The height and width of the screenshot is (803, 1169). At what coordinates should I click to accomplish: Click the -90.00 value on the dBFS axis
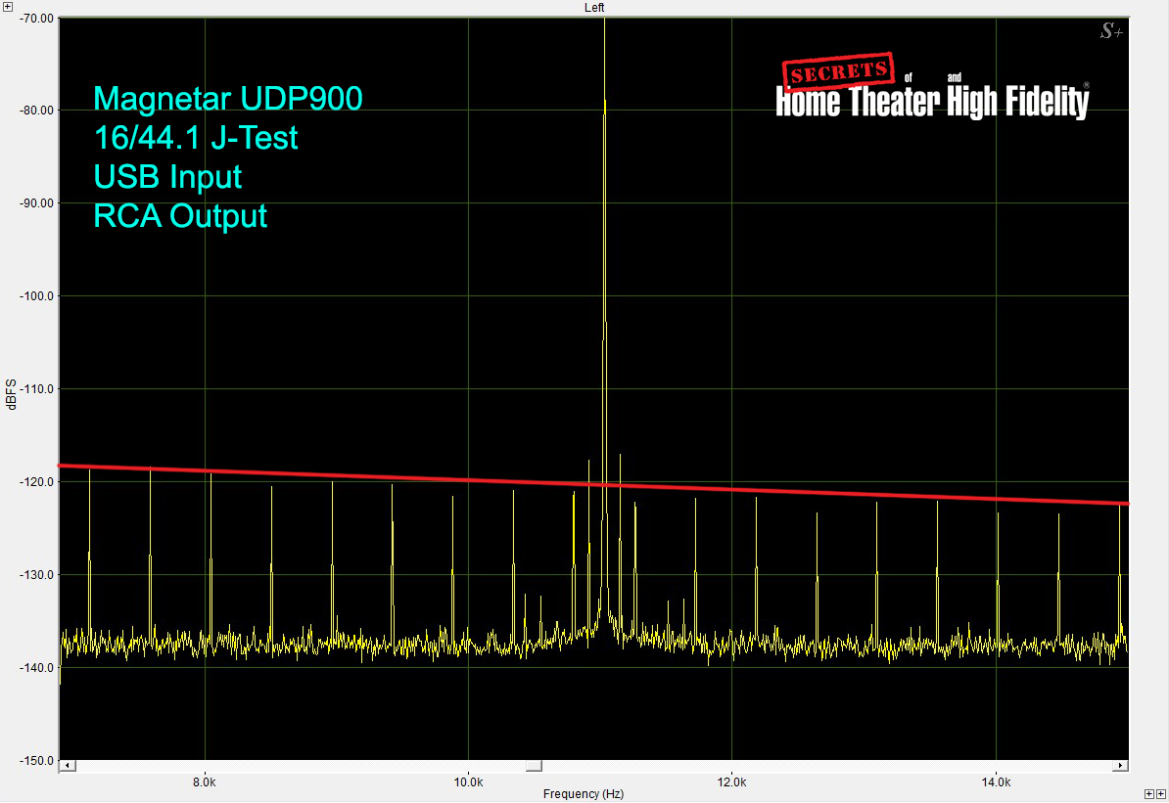(x=36, y=203)
